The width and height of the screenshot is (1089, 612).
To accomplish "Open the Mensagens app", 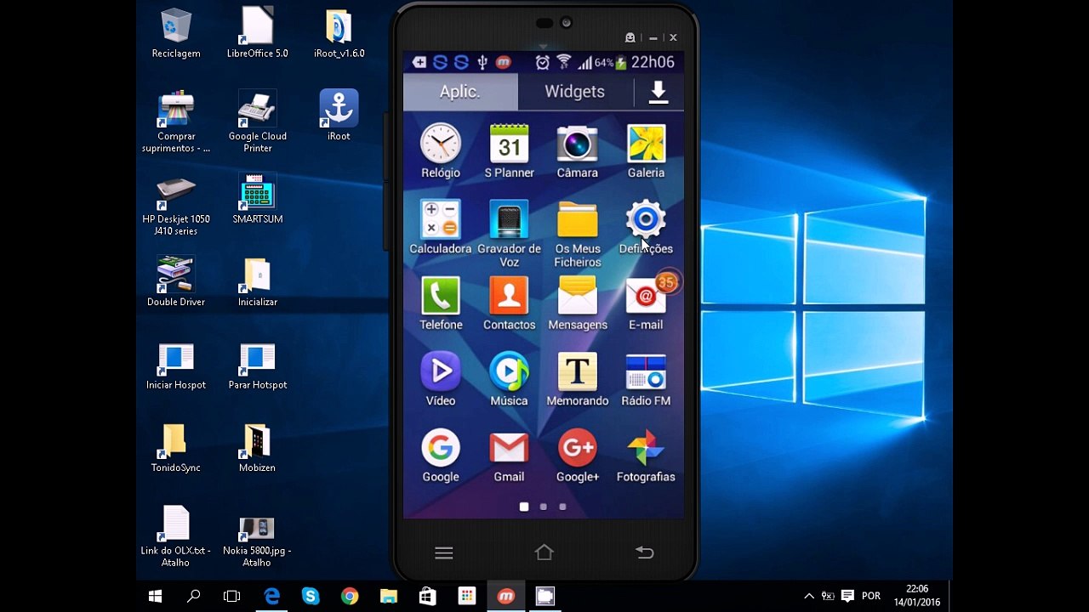I will pyautogui.click(x=578, y=303).
